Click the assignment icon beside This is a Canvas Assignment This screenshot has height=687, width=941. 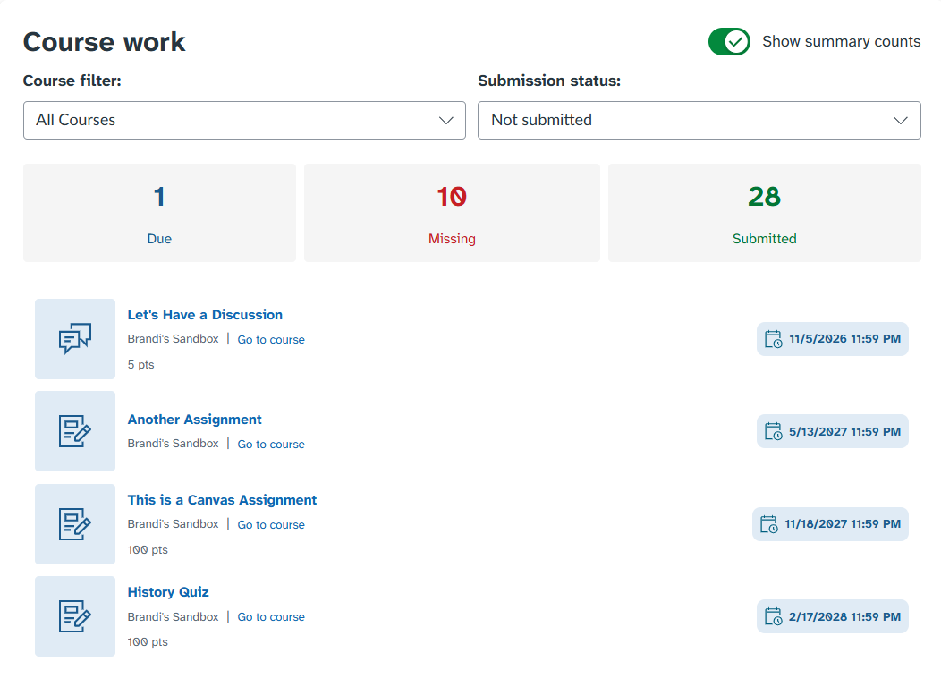(x=75, y=524)
